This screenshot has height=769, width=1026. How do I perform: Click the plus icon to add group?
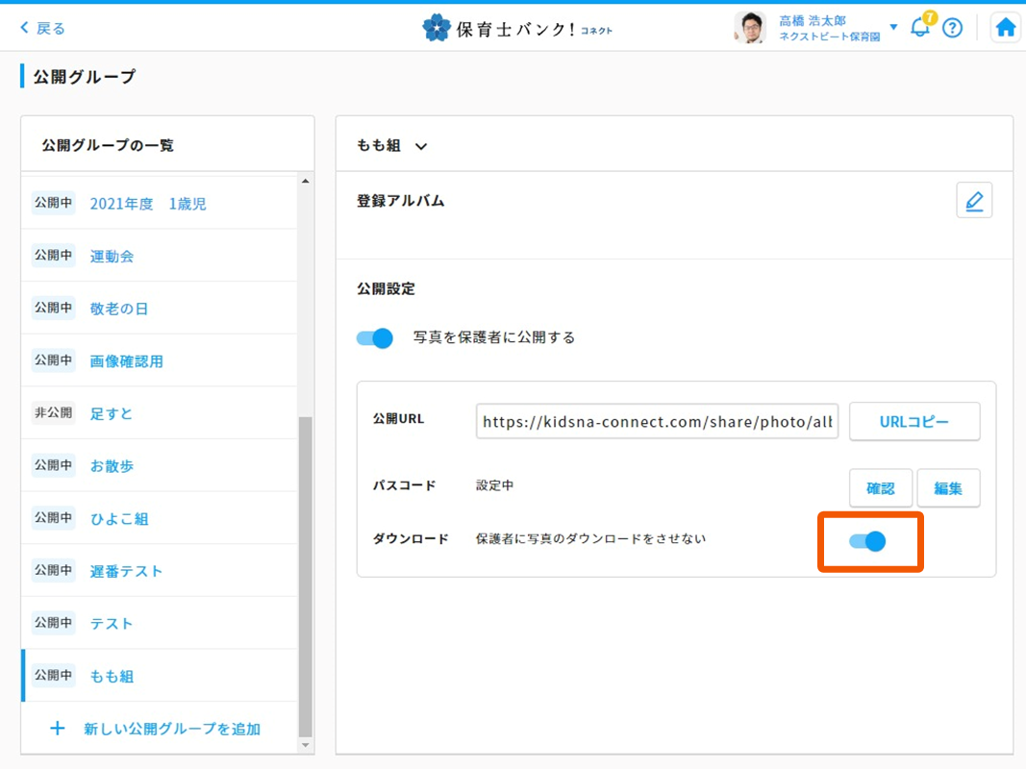[x=58, y=729]
